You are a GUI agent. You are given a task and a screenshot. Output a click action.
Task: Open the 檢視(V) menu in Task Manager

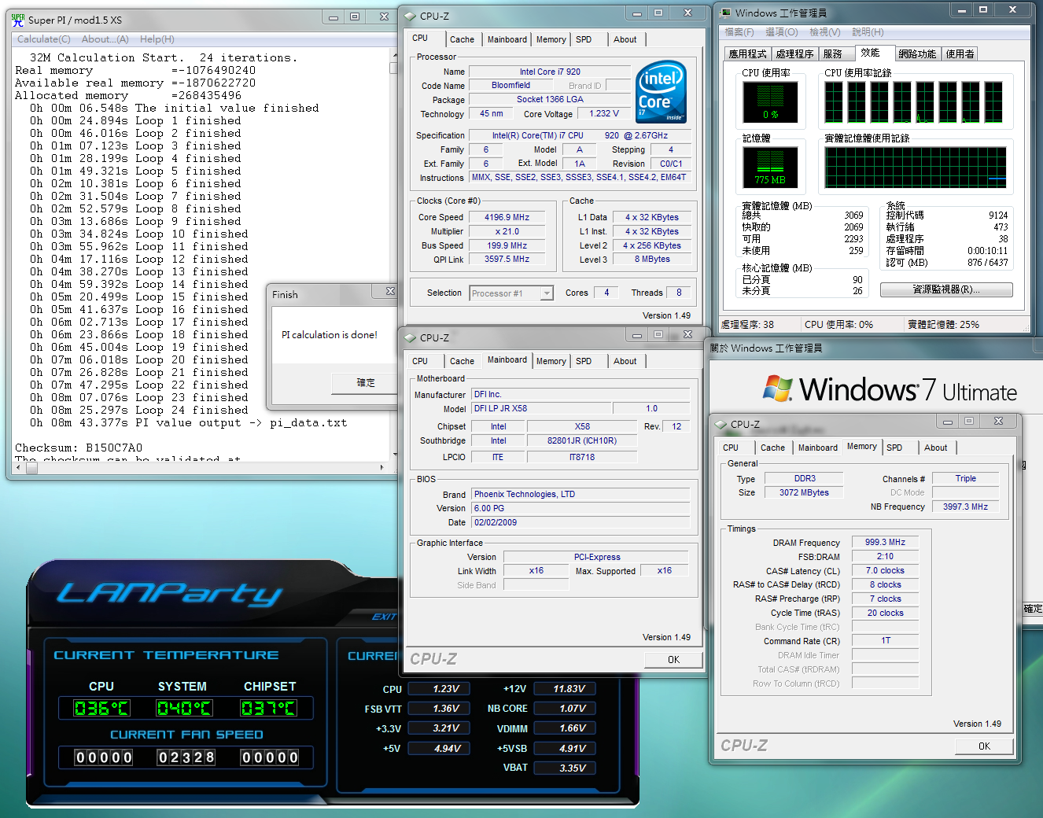click(x=825, y=32)
